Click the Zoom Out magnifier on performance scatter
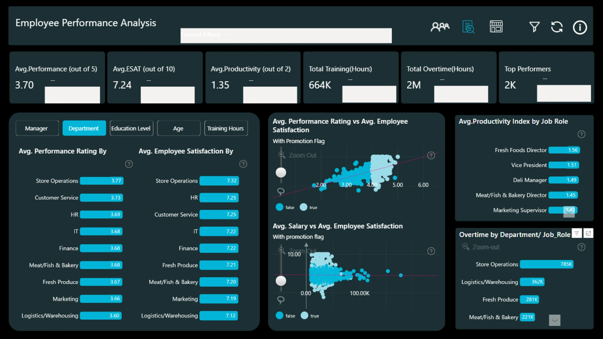603x339 pixels. coord(282,155)
